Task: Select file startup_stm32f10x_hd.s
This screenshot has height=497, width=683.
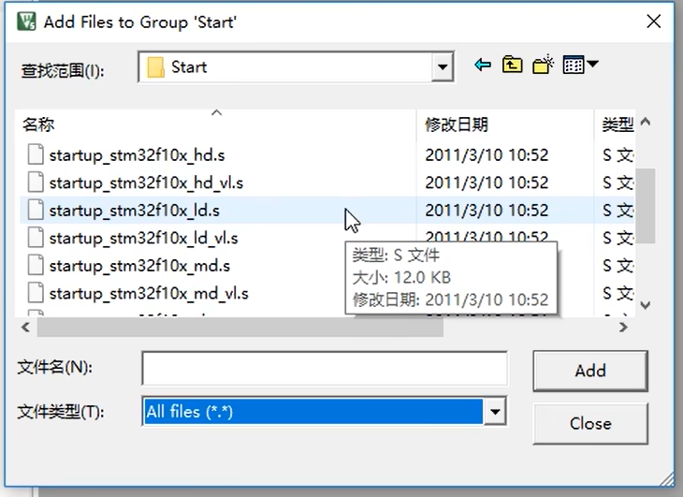Action: (137, 155)
